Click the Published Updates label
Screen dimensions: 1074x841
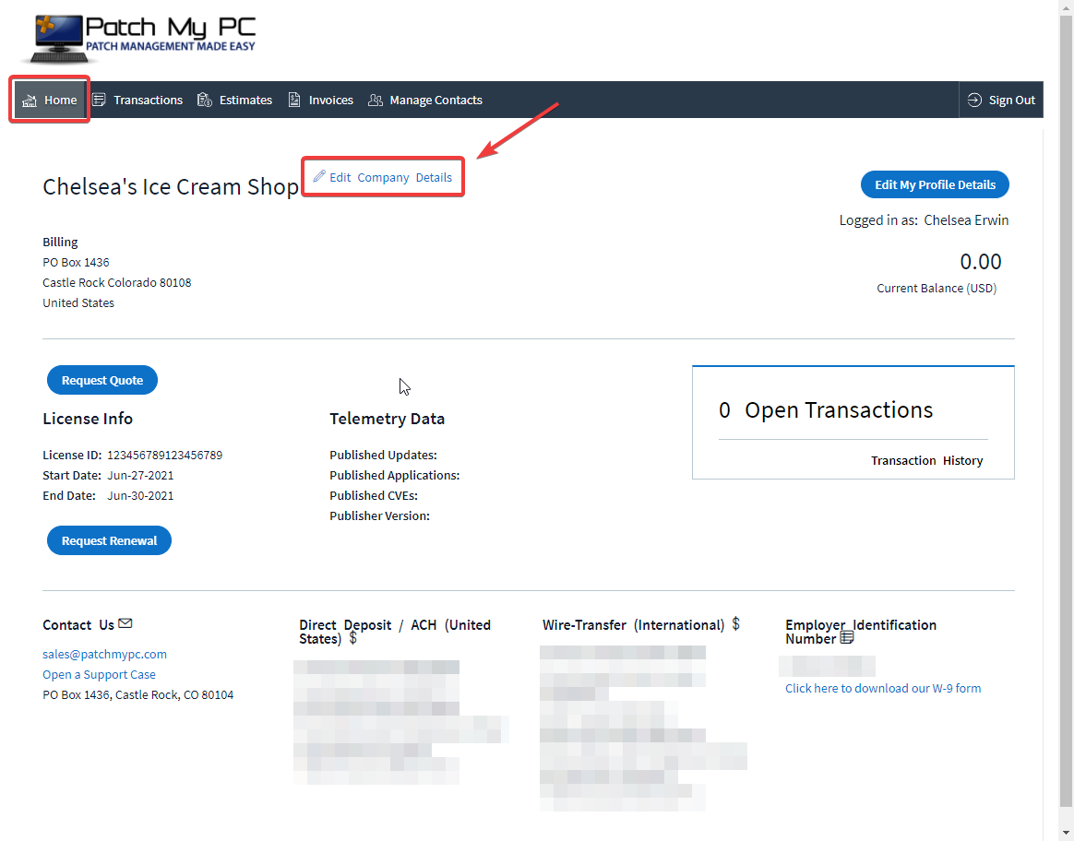pos(383,455)
